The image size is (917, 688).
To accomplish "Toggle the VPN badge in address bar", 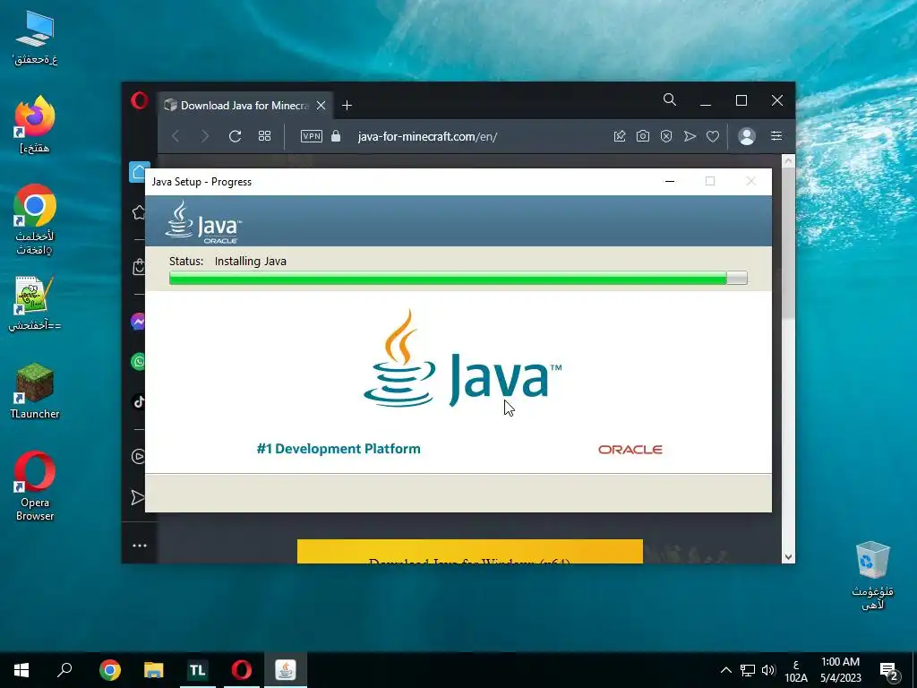I will (x=311, y=136).
